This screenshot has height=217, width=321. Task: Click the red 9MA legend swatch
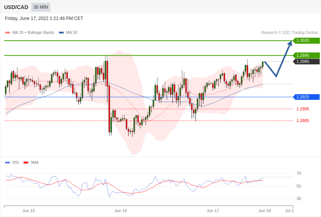(26, 162)
